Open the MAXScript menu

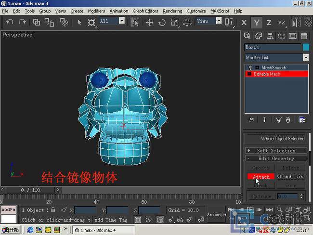click(x=220, y=11)
